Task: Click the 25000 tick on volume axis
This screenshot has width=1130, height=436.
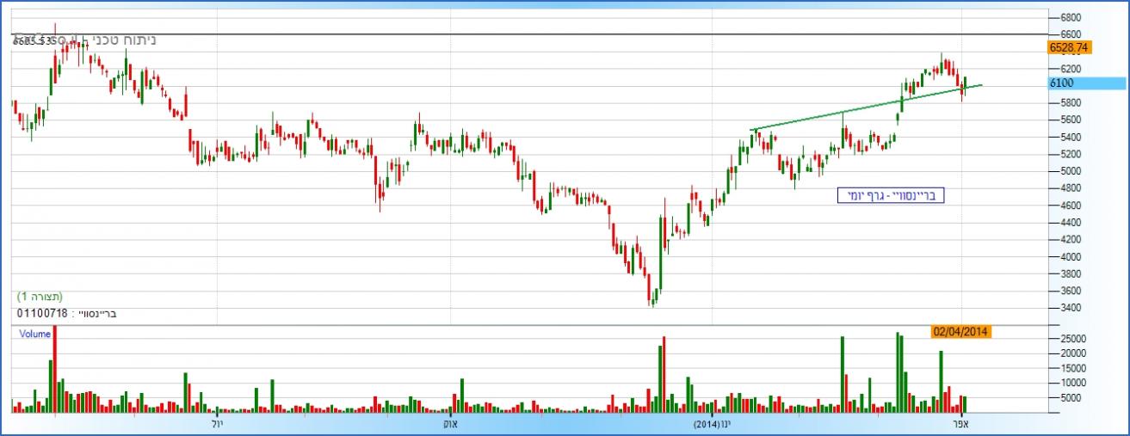Action: (x=1072, y=339)
